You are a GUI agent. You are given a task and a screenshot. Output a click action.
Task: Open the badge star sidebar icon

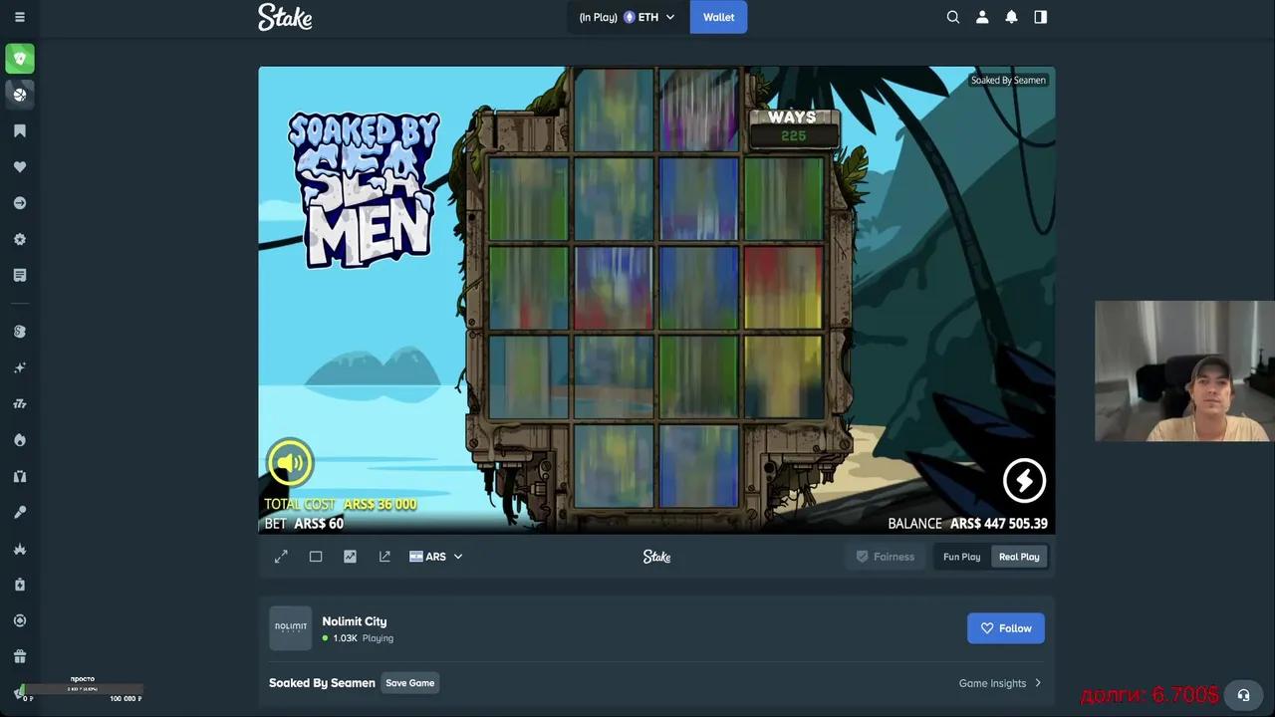tap(20, 239)
